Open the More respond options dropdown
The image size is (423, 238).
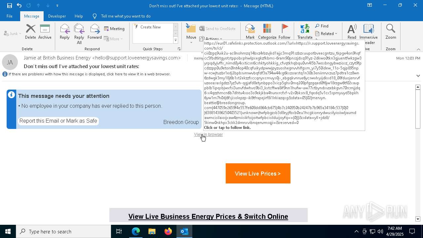(x=113, y=39)
